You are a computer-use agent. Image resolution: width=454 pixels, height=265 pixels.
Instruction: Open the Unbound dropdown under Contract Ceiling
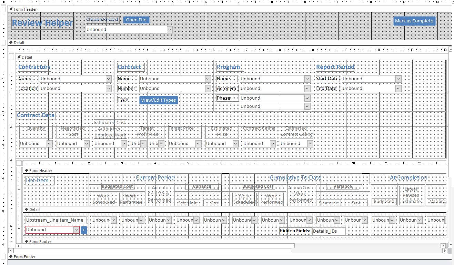click(273, 144)
